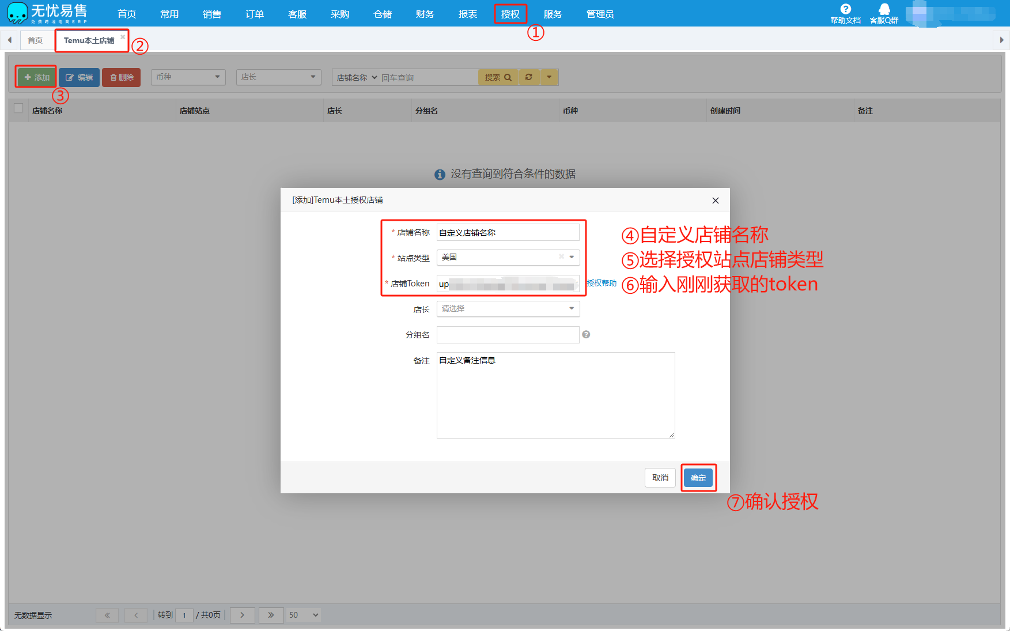Change the page size dropdown showing 50
Screen dimensions: 1010x631
[304, 615]
